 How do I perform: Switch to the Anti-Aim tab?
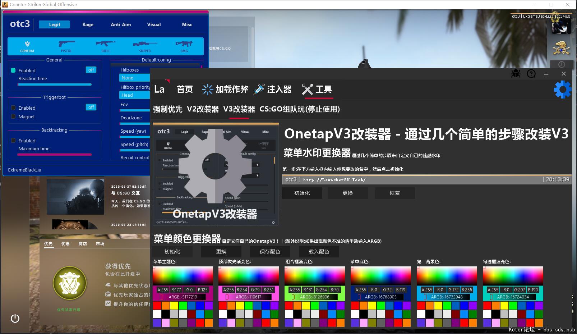(121, 24)
